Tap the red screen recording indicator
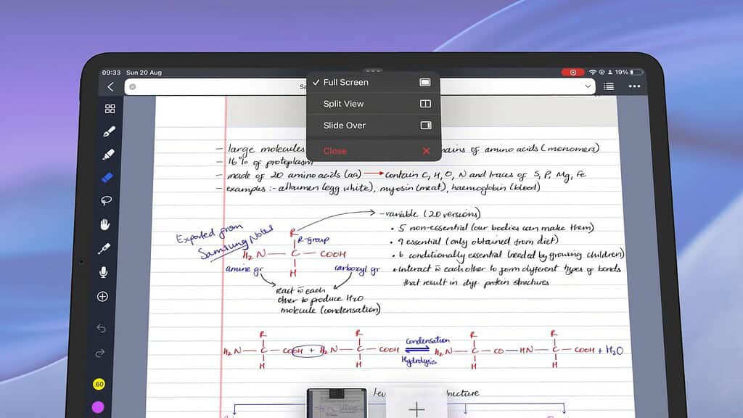Viewport: 743px width, 418px height. [573, 72]
